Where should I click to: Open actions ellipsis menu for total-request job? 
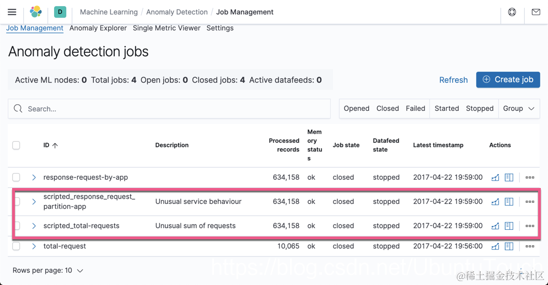[x=530, y=246]
